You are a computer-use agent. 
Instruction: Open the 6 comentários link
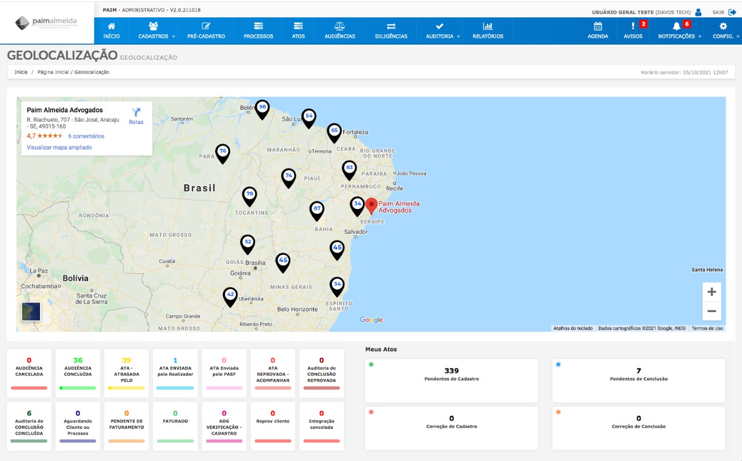[x=86, y=136]
